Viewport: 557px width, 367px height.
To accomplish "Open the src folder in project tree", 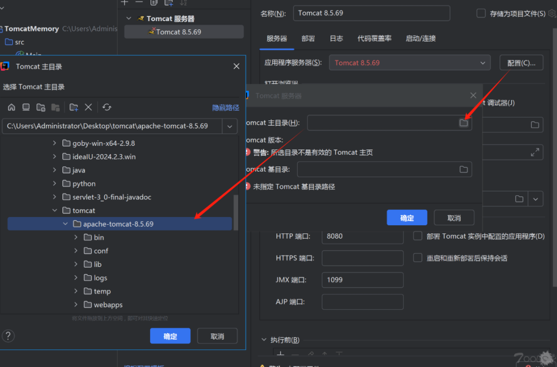I will click(x=15, y=42).
